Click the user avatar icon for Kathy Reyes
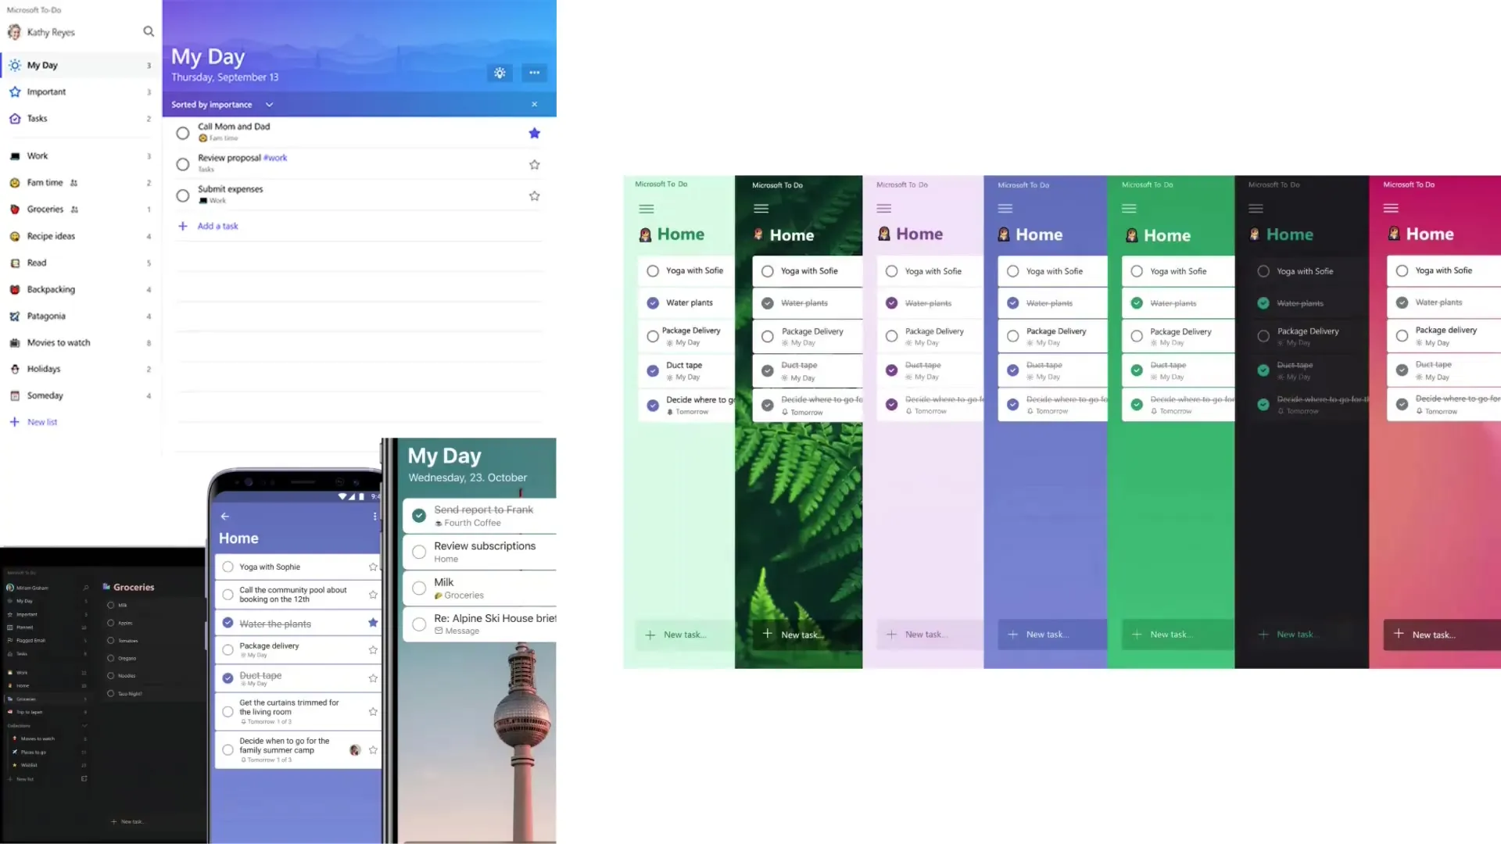 point(16,32)
